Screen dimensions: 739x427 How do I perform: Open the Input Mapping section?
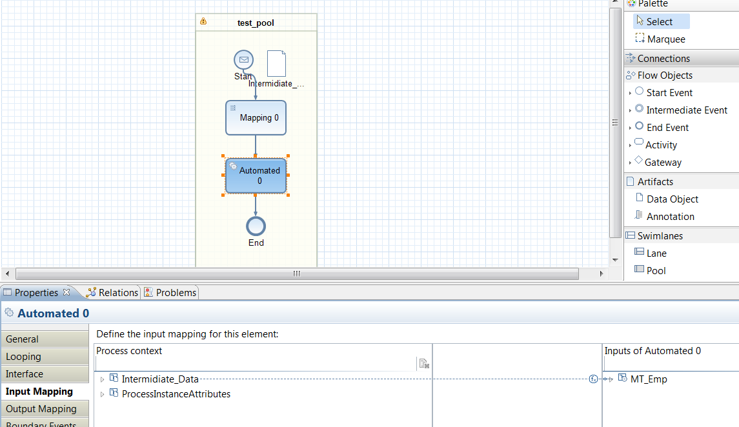pyautogui.click(x=45, y=392)
